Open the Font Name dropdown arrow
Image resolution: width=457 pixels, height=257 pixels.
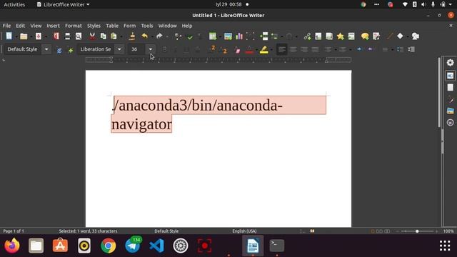pos(119,49)
